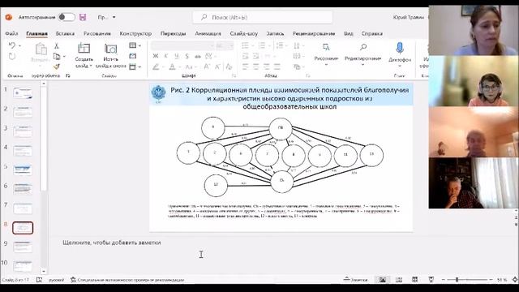The image size is (519, 292).
Task: Expand the Copy options arrow
Action: pyautogui.click(x=64, y=57)
